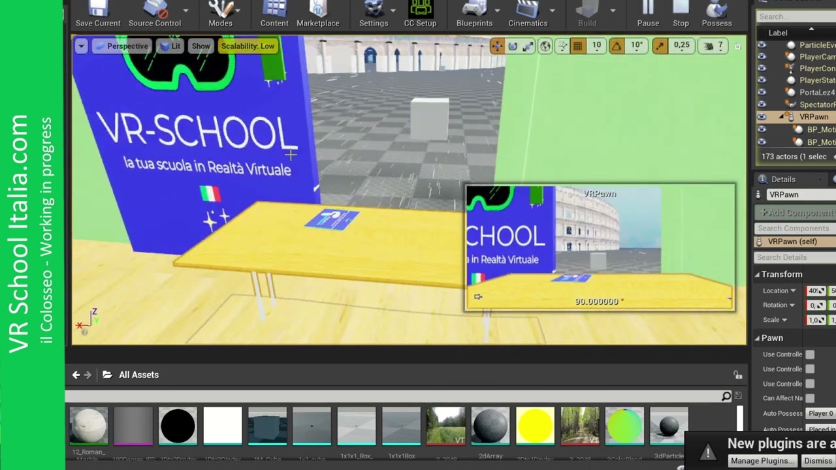Toggle world/local coordinate system globe icon
Viewport: 836px width, 470px height.
(545, 46)
